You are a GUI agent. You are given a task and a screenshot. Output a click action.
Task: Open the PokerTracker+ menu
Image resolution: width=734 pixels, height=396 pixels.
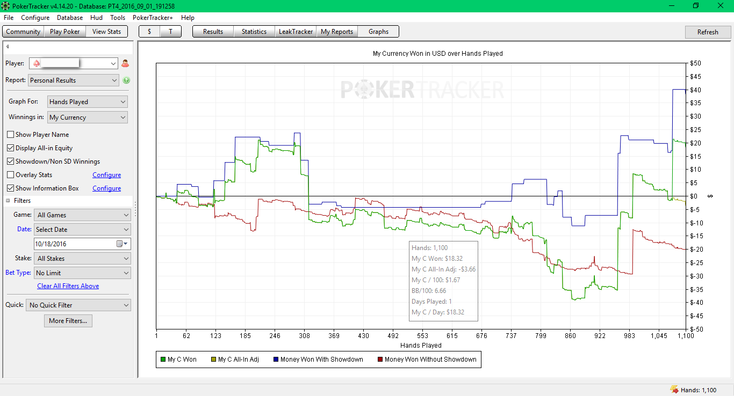tap(154, 18)
